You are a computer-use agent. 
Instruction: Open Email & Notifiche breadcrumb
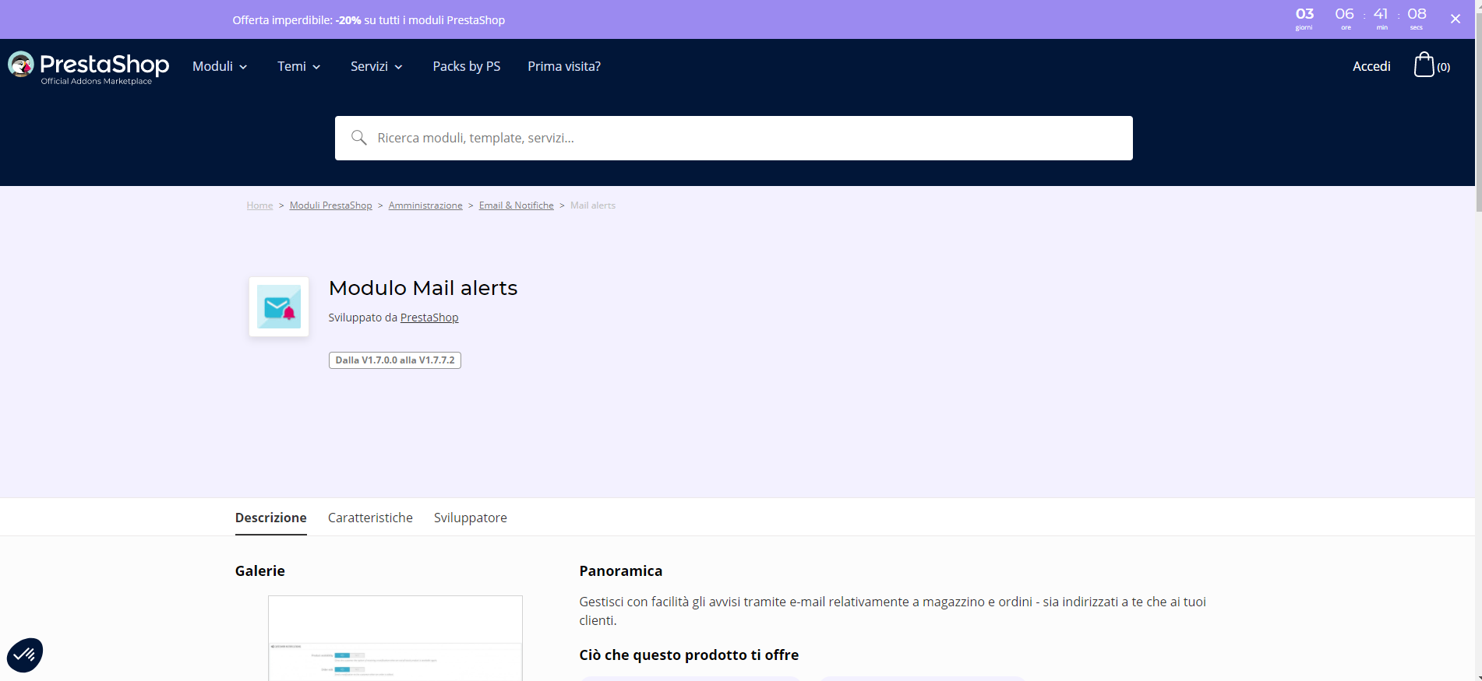517,205
